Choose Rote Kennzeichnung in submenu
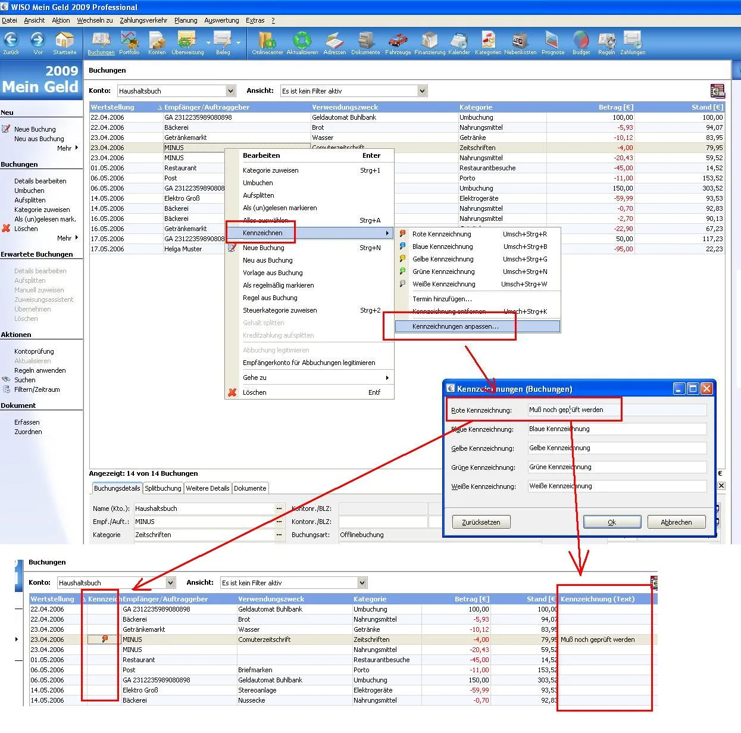This screenshot has width=741, height=733. coord(442,234)
